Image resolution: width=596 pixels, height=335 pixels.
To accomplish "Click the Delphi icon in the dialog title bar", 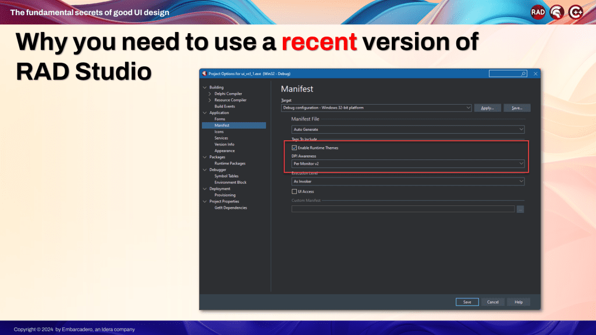I will tap(204, 74).
